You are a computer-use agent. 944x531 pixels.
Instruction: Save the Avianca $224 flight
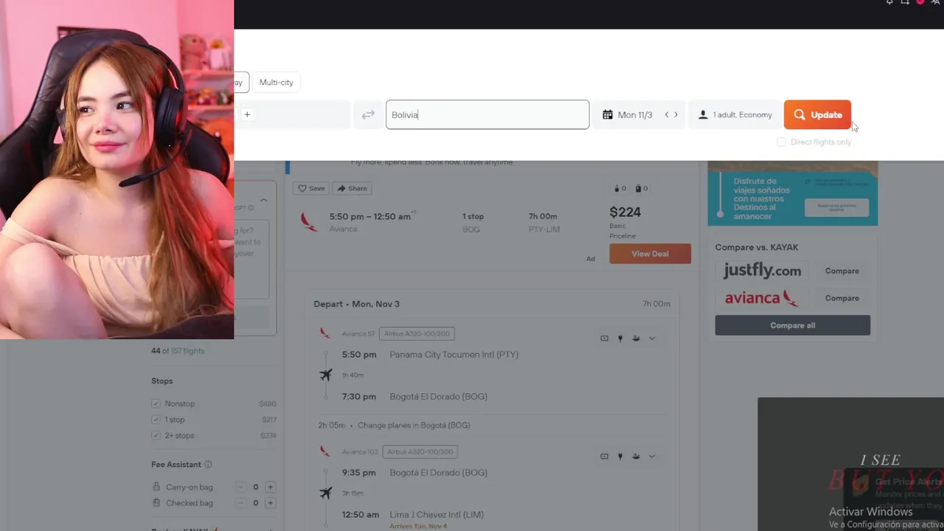pos(310,188)
